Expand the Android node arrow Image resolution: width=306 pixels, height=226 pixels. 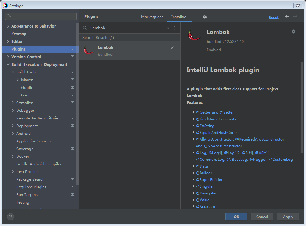pos(13,133)
